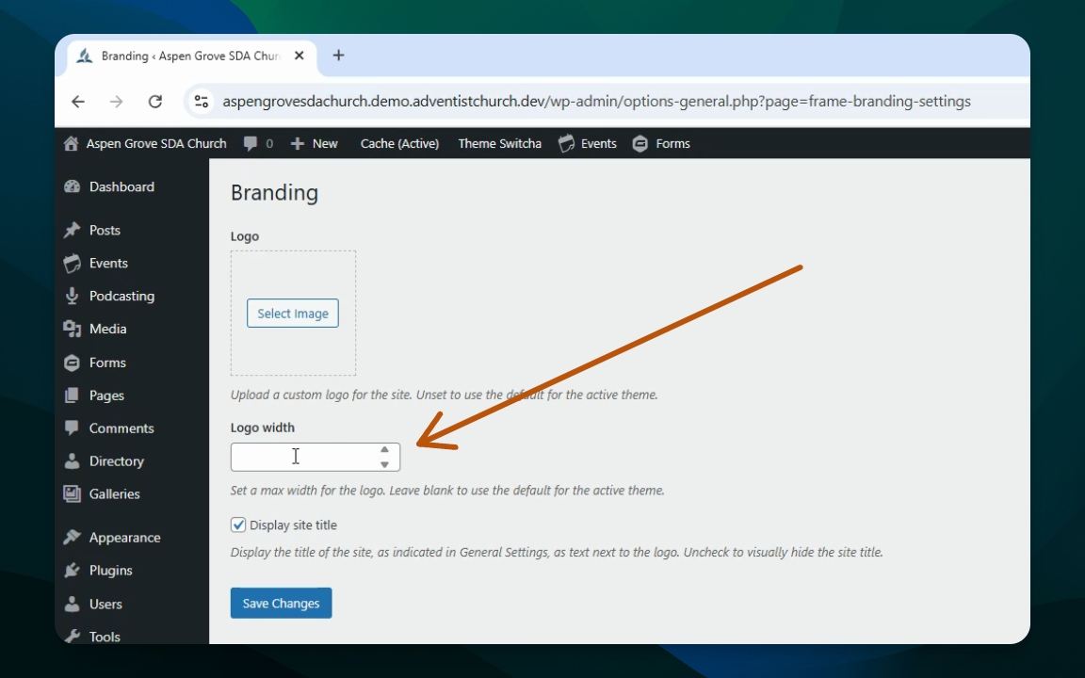Click the Display site title label

[x=294, y=525]
